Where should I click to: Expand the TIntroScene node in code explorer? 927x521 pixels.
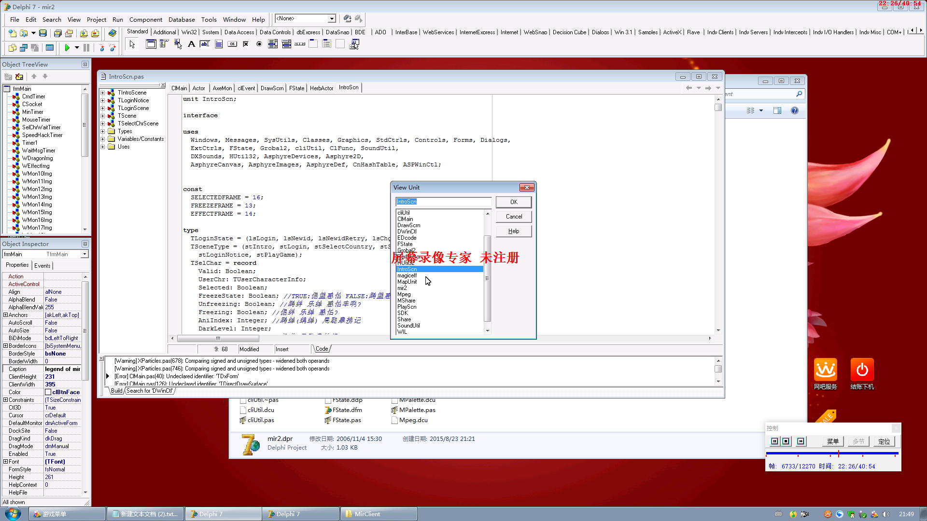click(102, 93)
